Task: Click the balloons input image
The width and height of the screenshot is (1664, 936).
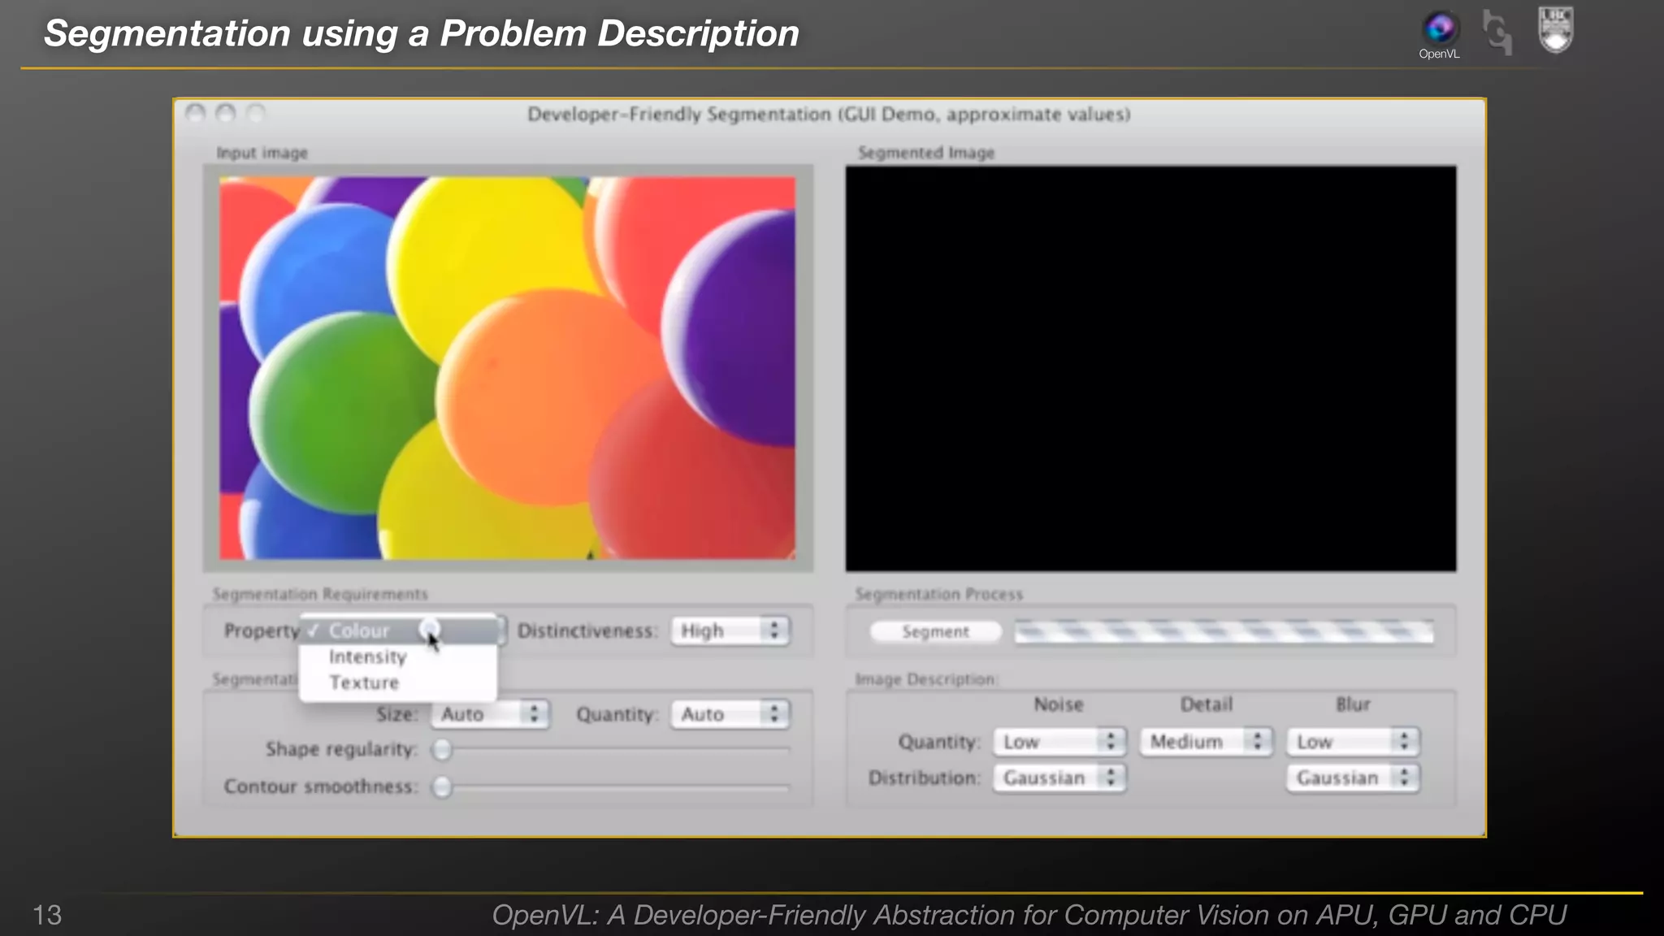Action: [507, 367]
